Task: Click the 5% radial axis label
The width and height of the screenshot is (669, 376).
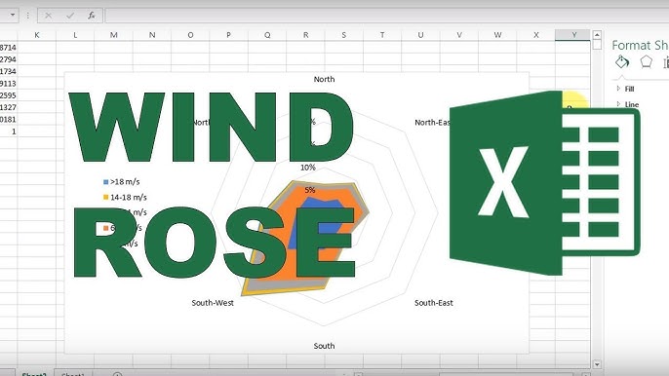Action: pos(310,190)
